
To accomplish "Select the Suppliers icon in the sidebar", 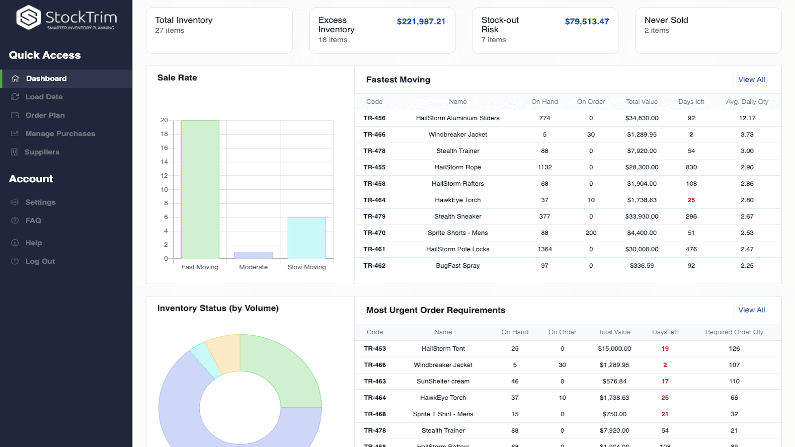I will pyautogui.click(x=14, y=151).
